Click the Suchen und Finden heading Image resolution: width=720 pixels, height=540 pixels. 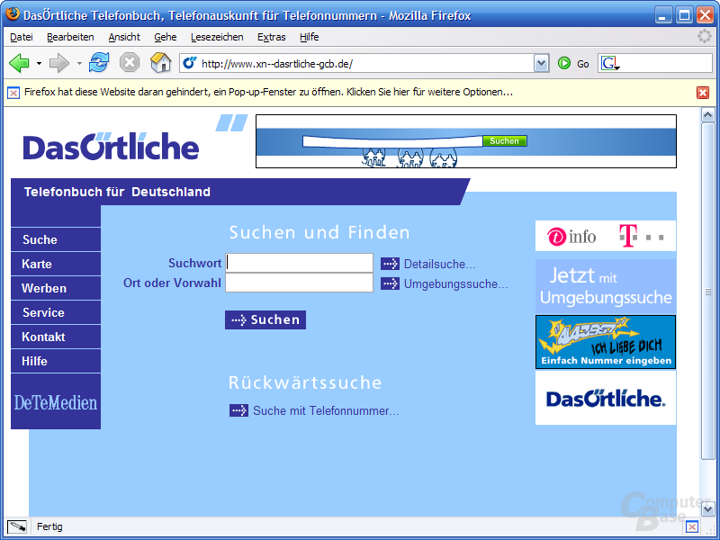pos(319,232)
